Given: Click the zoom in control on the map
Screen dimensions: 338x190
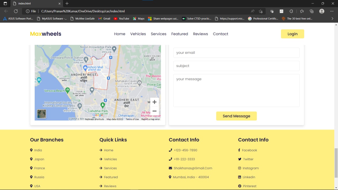Looking at the screenshot, I should pyautogui.click(x=154, y=102).
